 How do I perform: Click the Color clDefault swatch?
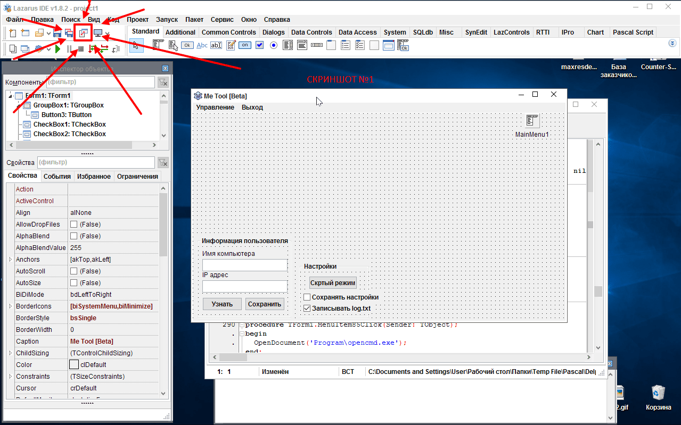coord(75,365)
